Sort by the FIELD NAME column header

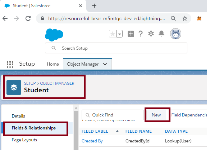click(x=138, y=131)
